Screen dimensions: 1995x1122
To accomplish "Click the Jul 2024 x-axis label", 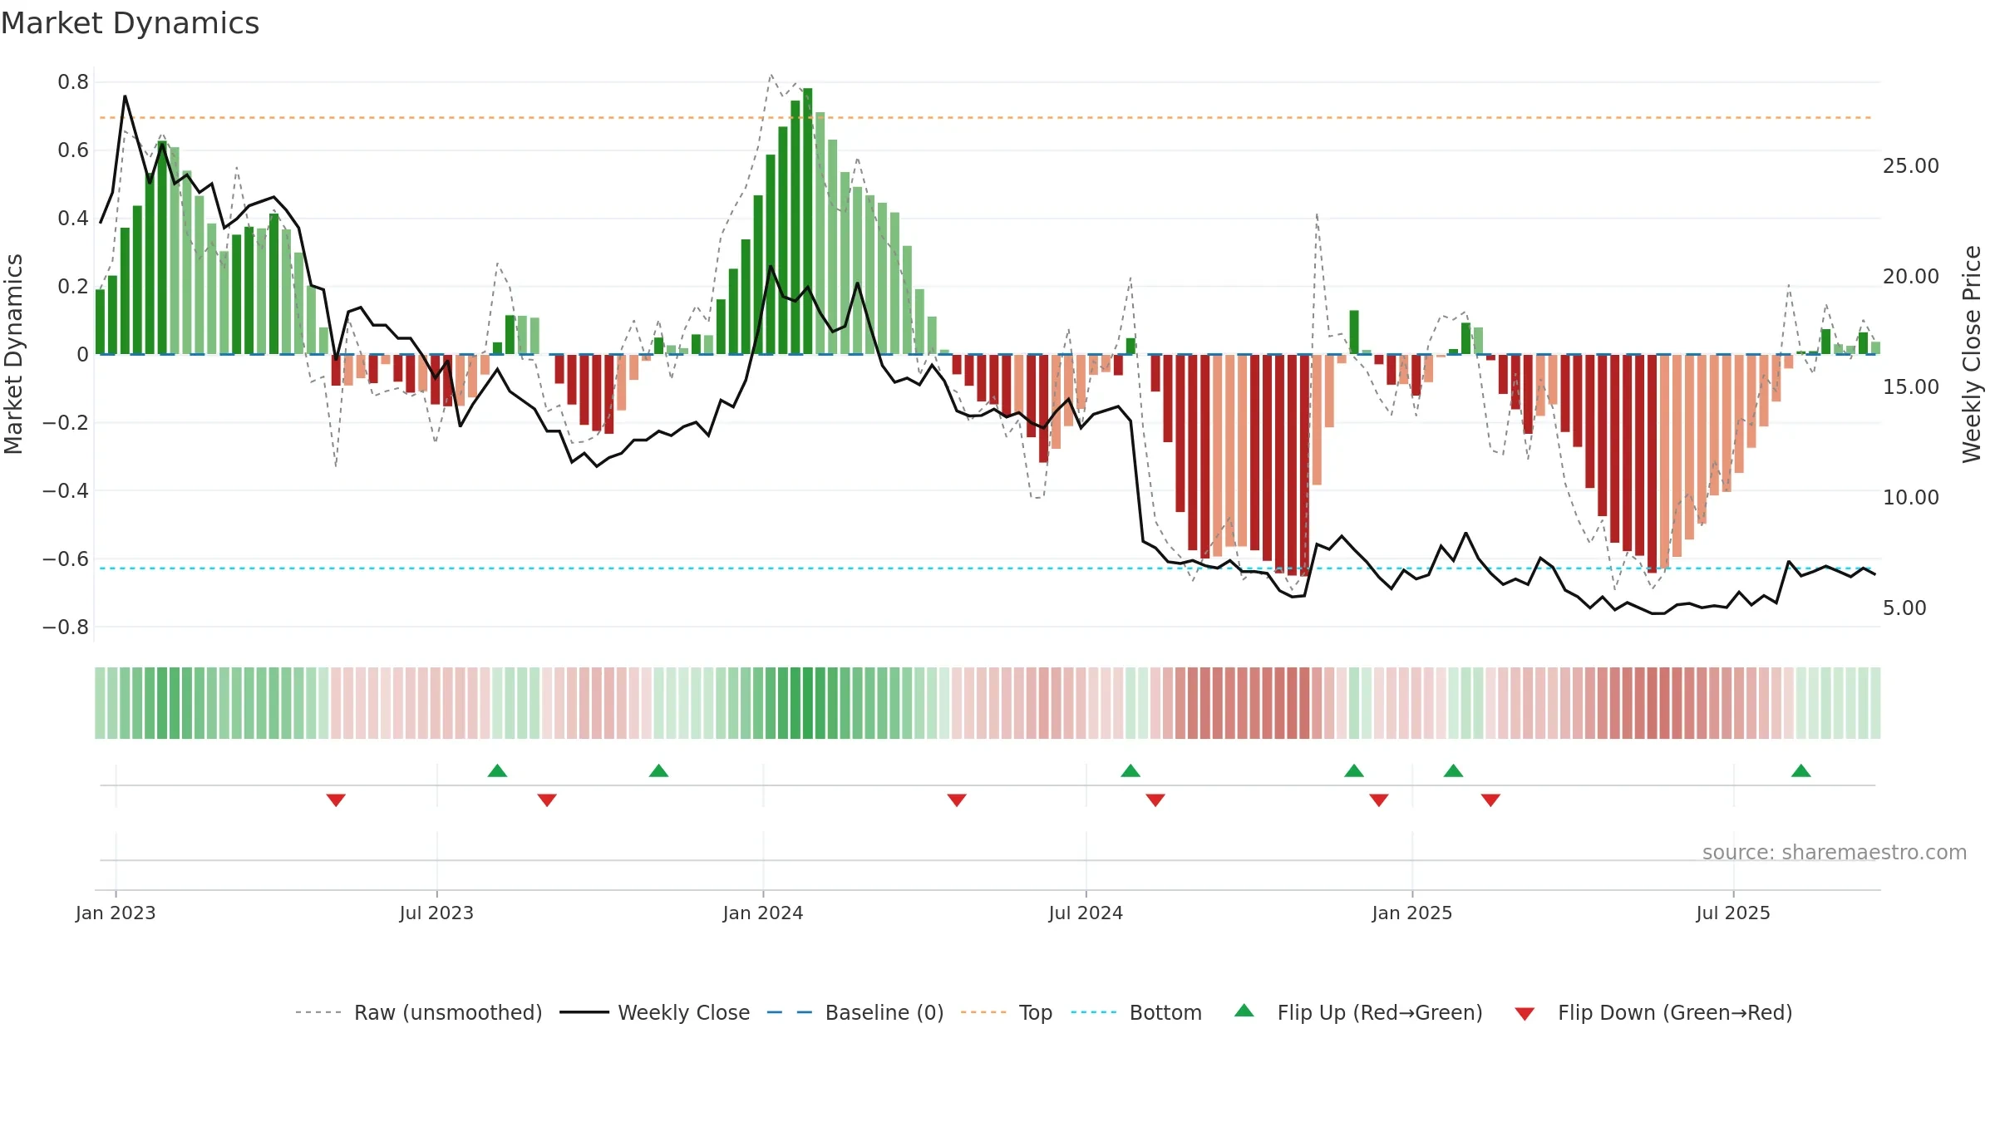I will coord(1086,913).
